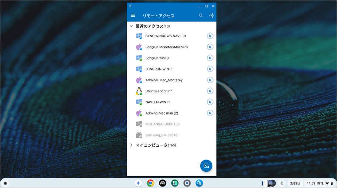Open the black cast-style app in shelf
337x188 pixels.
(x=163, y=183)
